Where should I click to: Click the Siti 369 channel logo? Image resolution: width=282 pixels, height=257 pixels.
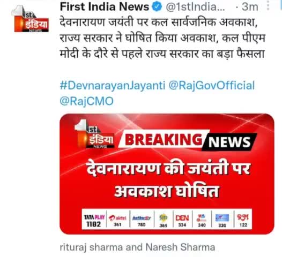tap(164, 221)
